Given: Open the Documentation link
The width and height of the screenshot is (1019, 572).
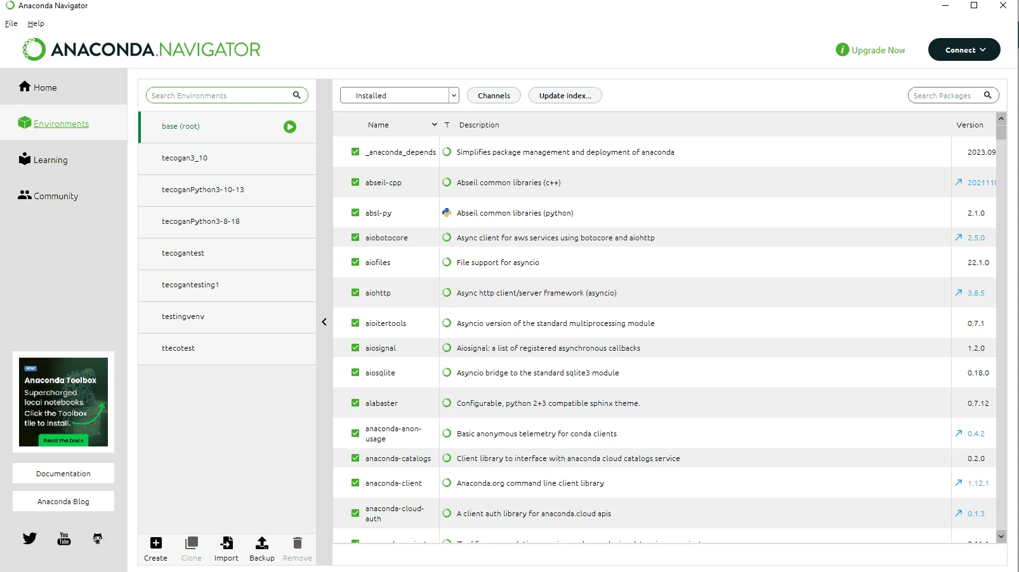Looking at the screenshot, I should (x=63, y=473).
